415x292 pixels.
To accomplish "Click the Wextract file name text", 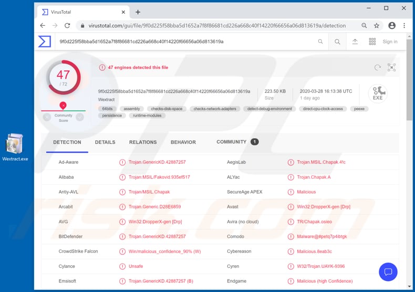I will point(106,99).
